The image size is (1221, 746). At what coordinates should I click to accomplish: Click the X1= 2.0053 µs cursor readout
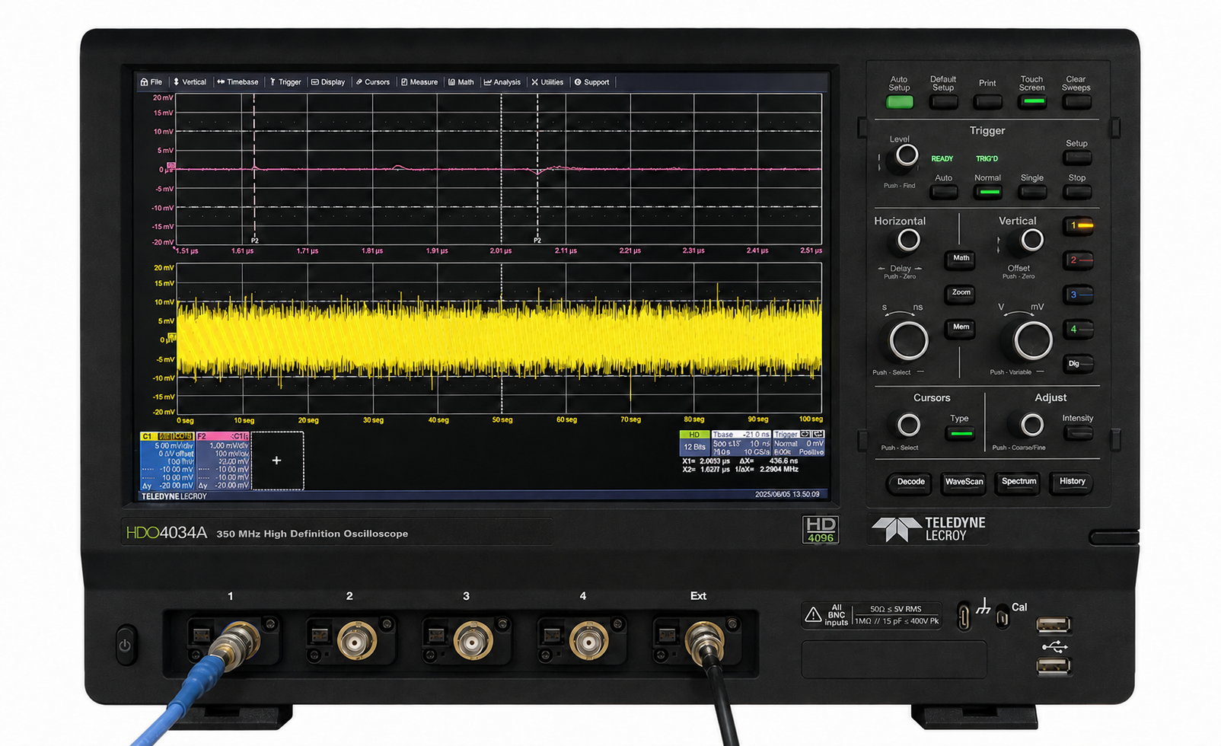pyautogui.click(x=706, y=461)
